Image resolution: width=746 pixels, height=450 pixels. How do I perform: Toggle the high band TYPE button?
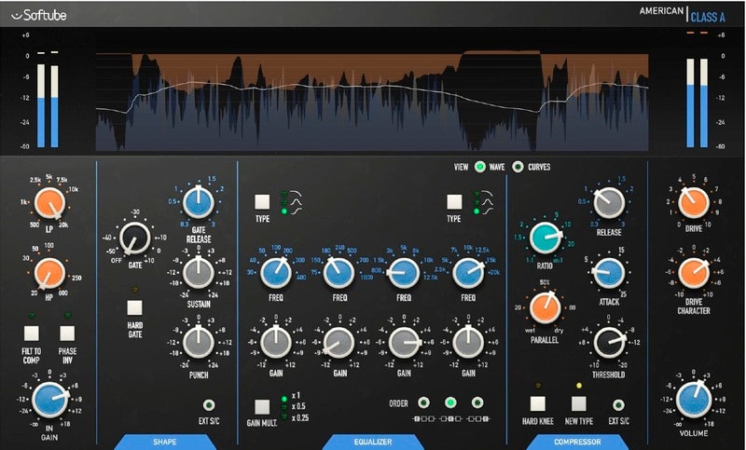(x=454, y=201)
